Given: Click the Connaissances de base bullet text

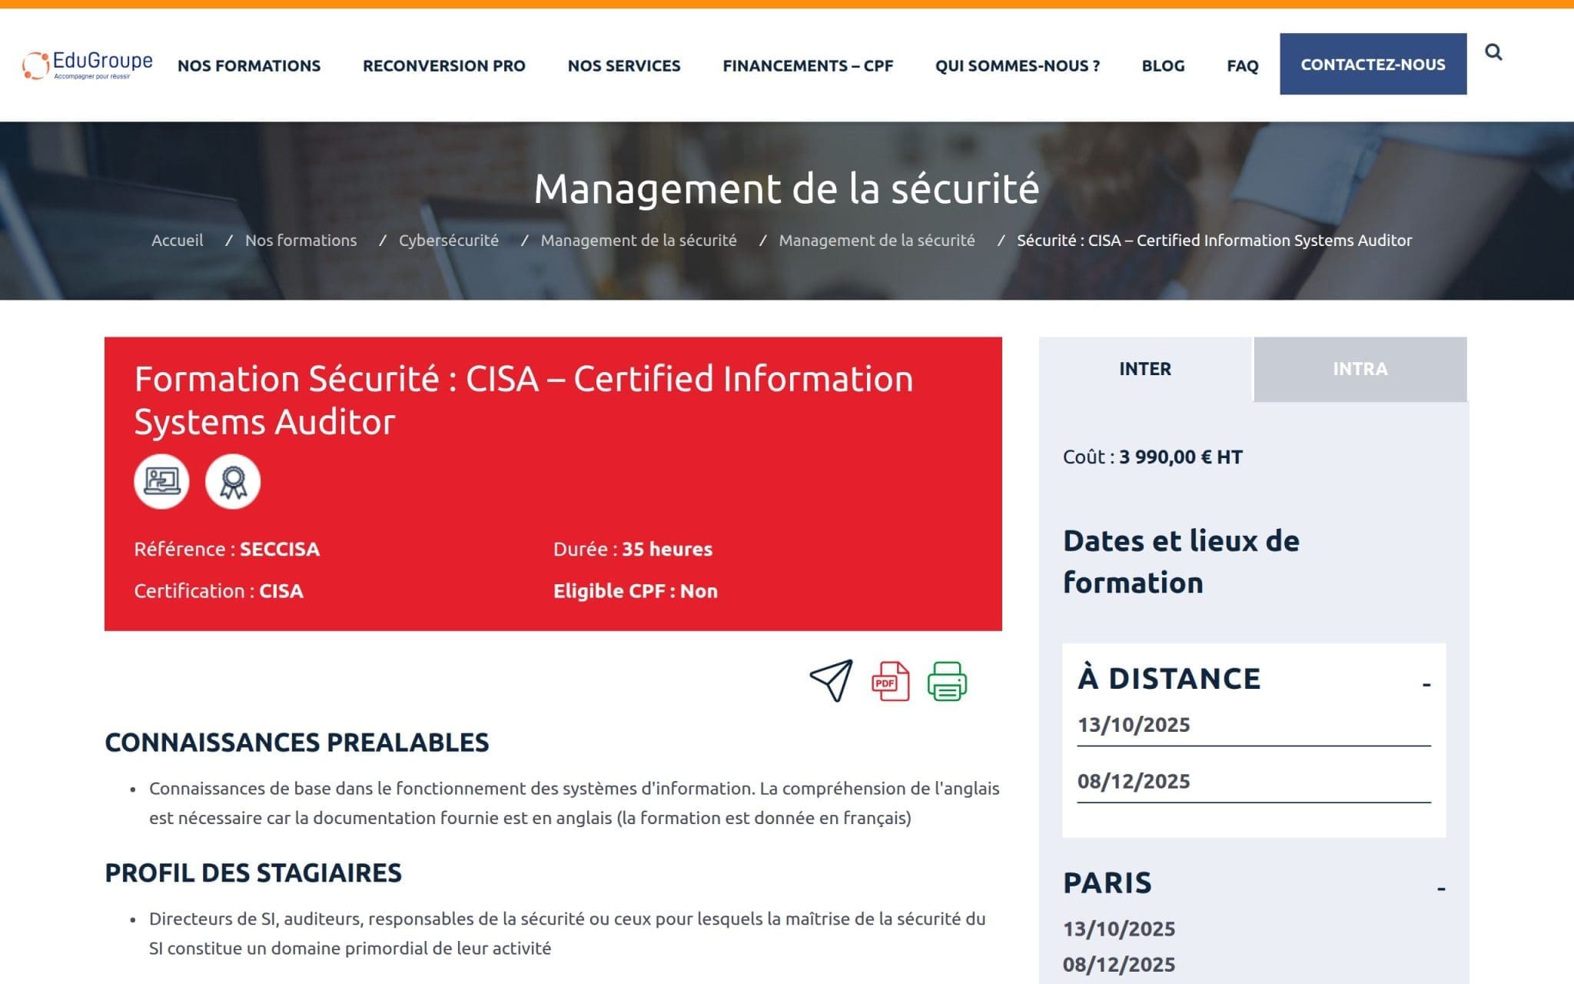Looking at the screenshot, I should [574, 803].
